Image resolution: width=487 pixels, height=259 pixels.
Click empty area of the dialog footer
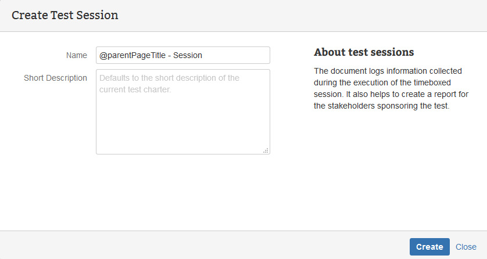[203, 245]
